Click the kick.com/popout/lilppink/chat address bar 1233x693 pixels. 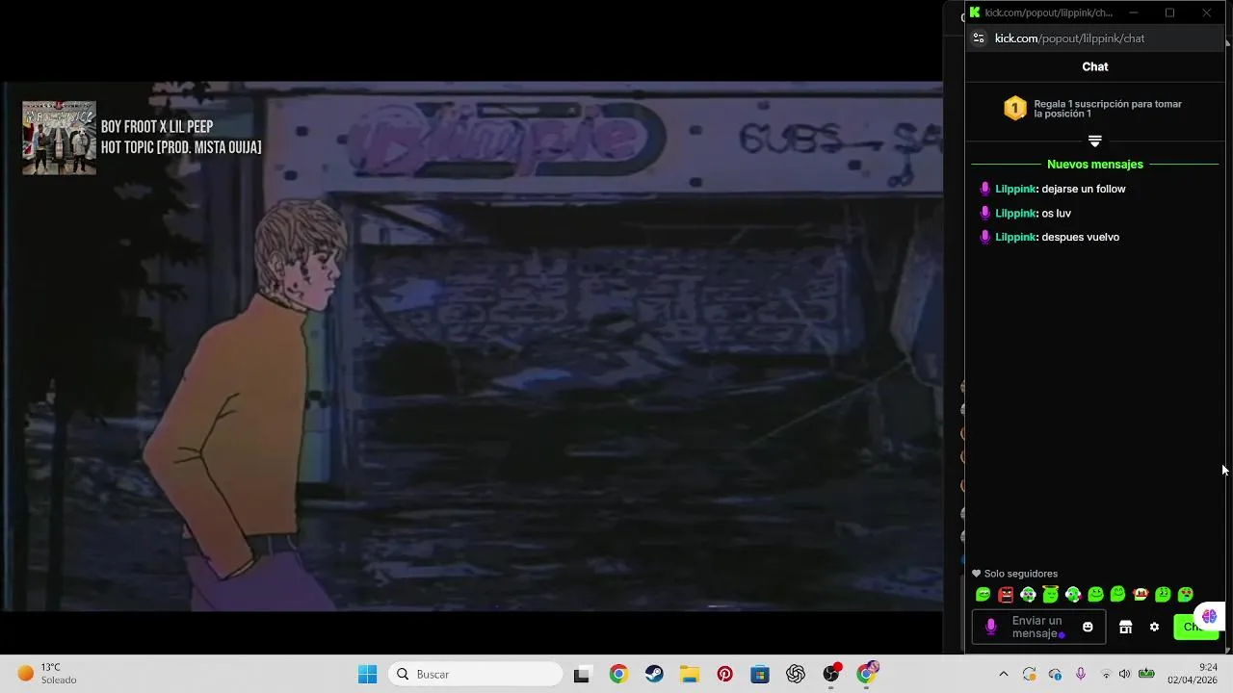(1095, 38)
